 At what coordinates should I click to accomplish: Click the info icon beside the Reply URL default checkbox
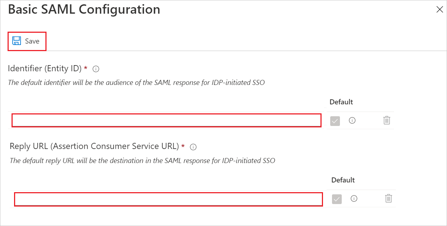click(354, 199)
